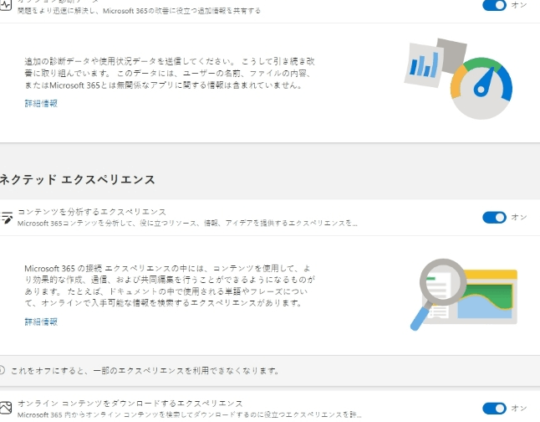Image resolution: width=540 pixels, height=422 pixels.
Task: Click the magnifying glass illustration
Action: (464, 295)
